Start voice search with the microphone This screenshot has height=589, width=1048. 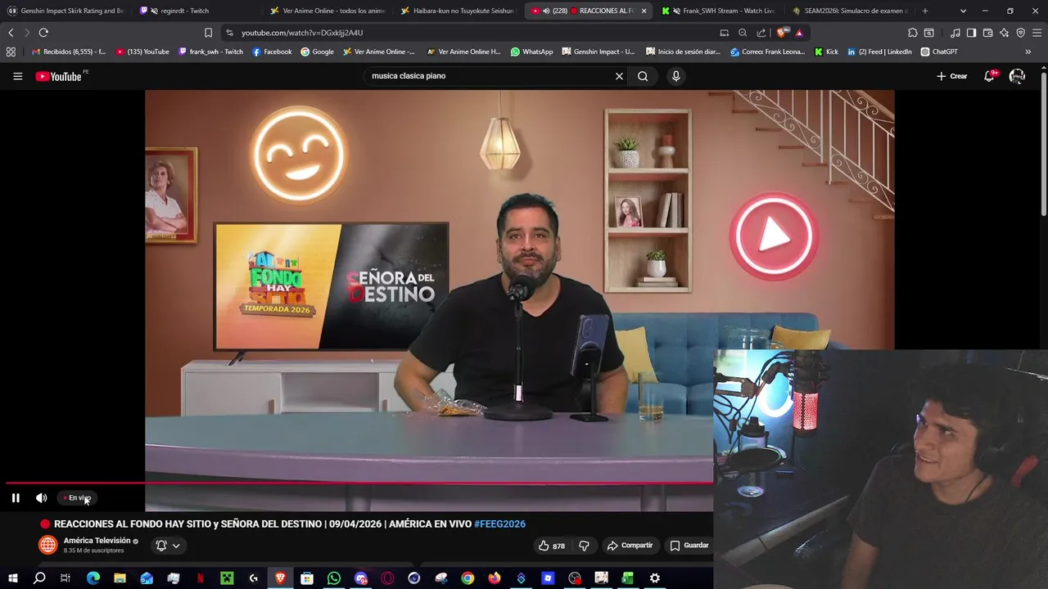click(x=675, y=76)
